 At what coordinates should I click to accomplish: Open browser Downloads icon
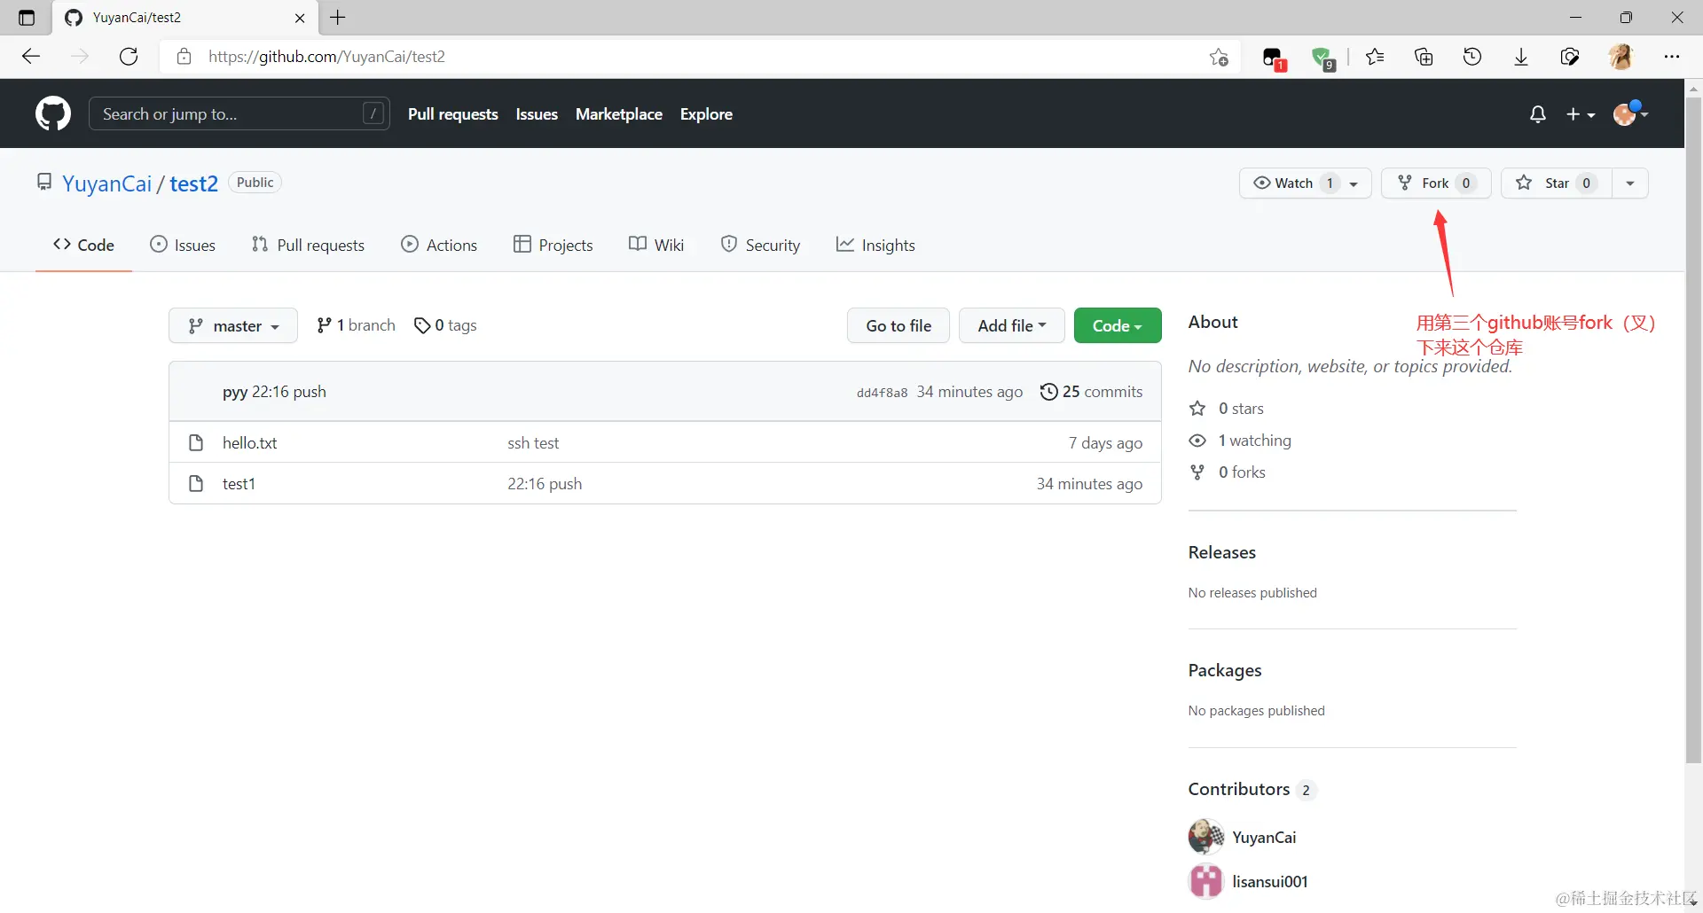coord(1521,57)
